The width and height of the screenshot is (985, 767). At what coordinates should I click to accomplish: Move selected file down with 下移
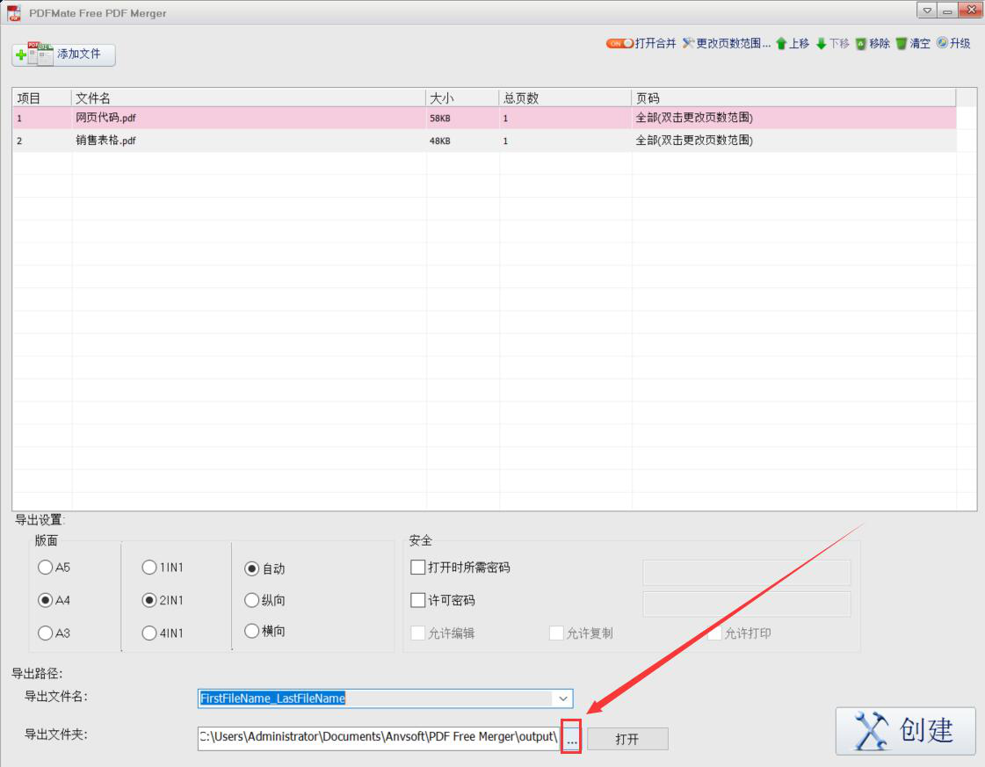point(832,43)
